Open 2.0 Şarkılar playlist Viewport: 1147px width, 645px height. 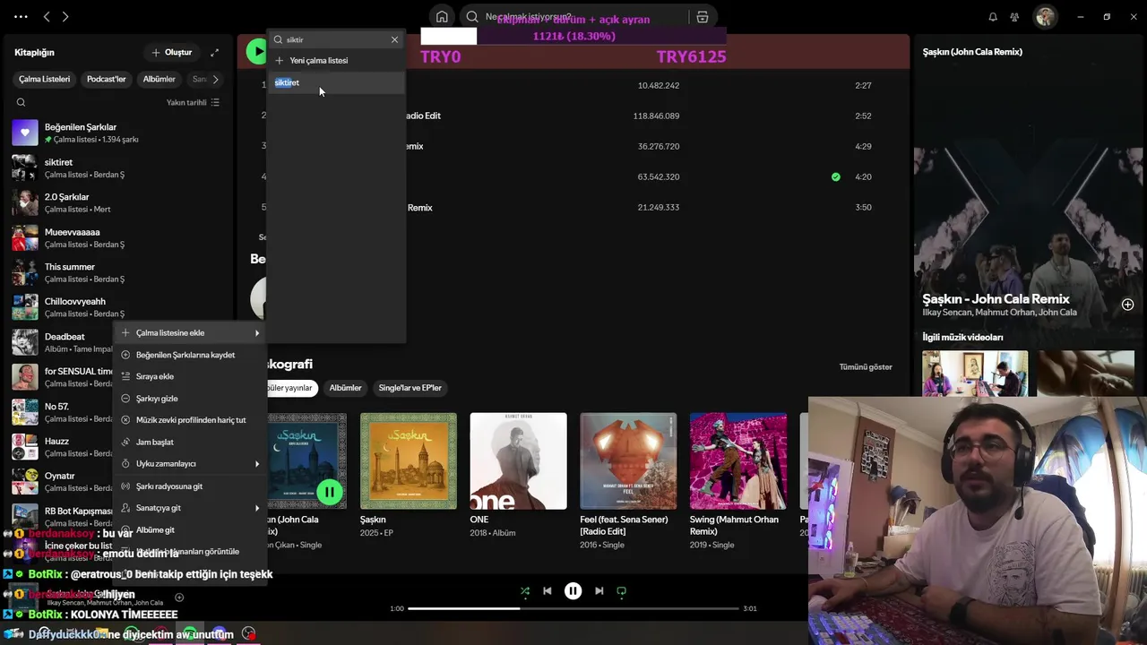[116, 202]
